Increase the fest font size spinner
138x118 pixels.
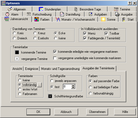click(73, 86)
